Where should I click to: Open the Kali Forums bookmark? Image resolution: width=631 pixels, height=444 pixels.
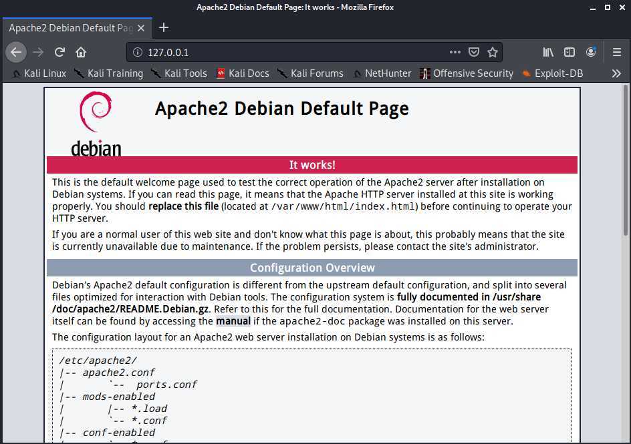coord(310,73)
